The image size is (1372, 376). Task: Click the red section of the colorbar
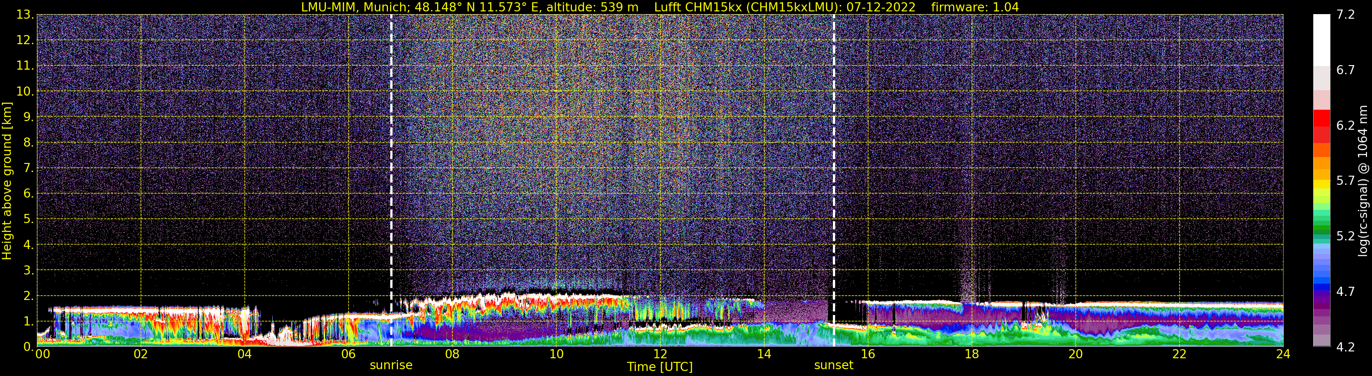pyautogui.click(x=1321, y=126)
